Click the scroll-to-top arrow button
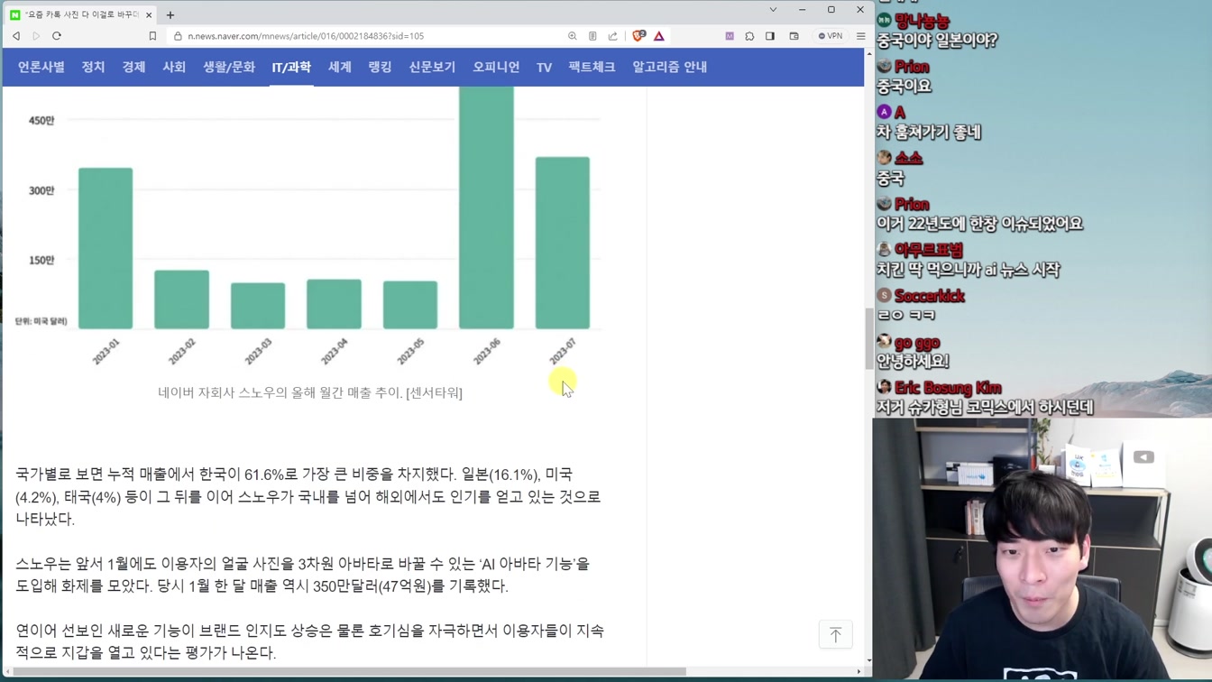This screenshot has width=1212, height=682. [x=835, y=634]
